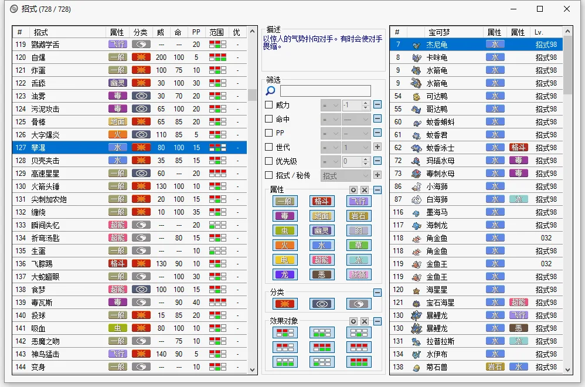Open the 命中 comparison operator dropdown
Image resolution: width=585 pixels, height=387 pixels.
[x=331, y=120]
